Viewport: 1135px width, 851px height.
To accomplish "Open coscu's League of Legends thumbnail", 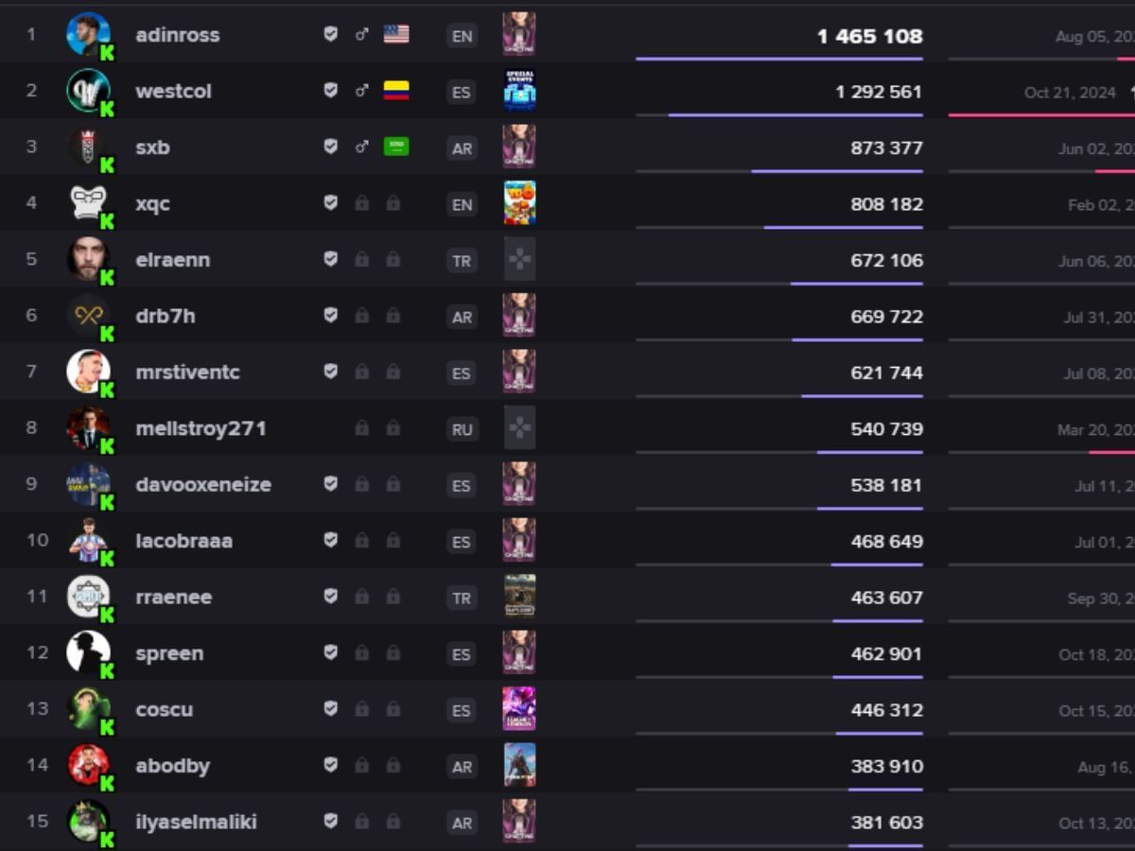I will coord(518,709).
